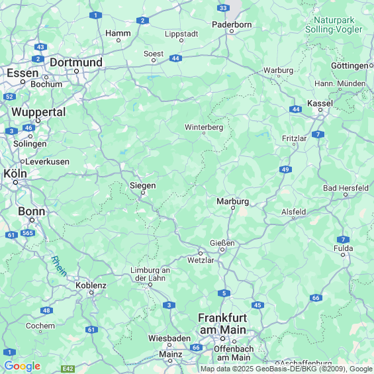374x374 pixels.
Task: Select the Rhein river label
Action: (x=59, y=266)
